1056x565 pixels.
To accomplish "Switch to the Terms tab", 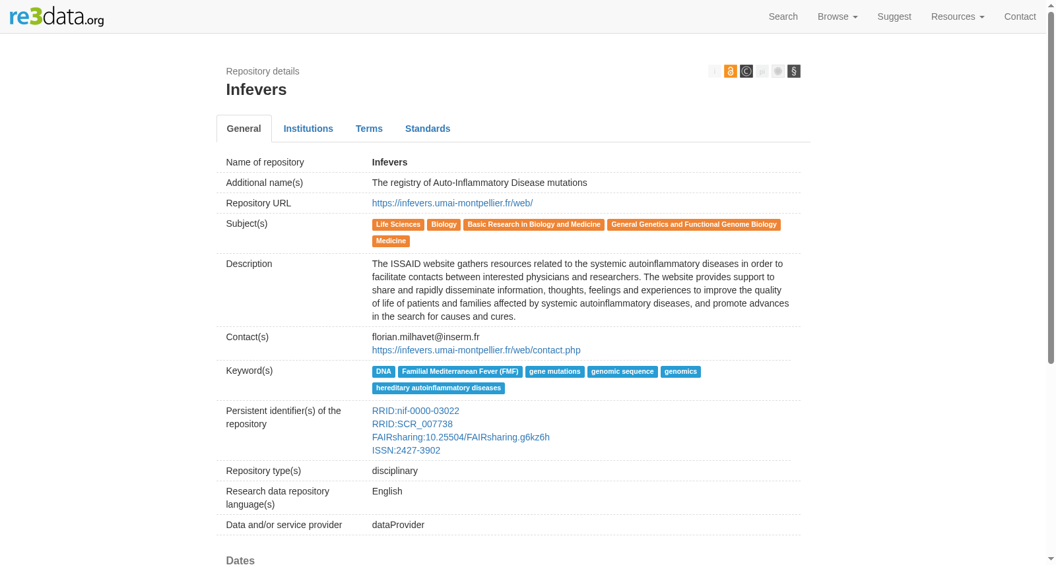I will [369, 129].
